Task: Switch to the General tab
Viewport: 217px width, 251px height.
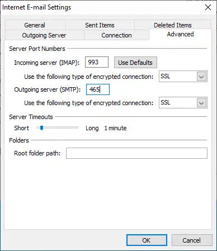Action: 35,25
